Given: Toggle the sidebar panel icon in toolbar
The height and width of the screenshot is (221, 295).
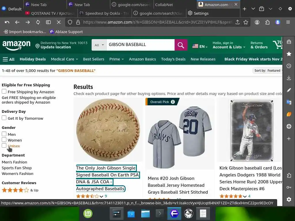Looking at the screenshot, I should 48,22.
